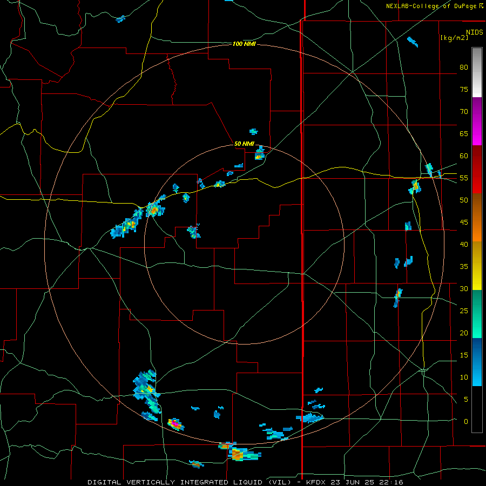Pick the gray-white segment of the color bar
This screenshot has height=486, width=486.
click(x=477, y=72)
